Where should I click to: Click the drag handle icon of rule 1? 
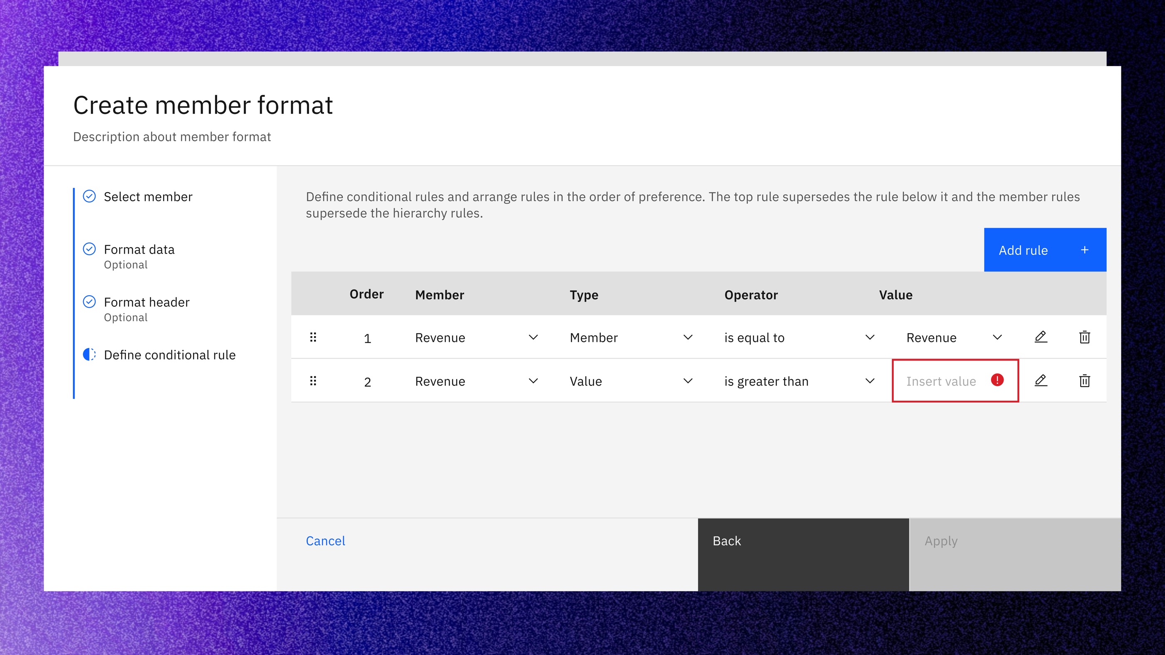tap(313, 337)
